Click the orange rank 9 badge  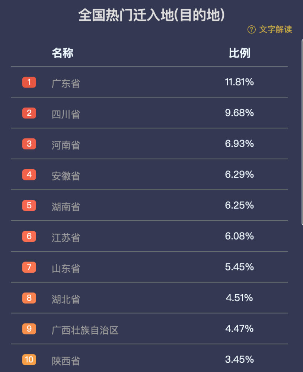point(29,329)
